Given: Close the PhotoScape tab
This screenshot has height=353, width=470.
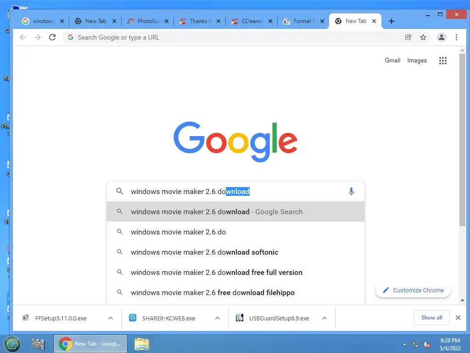Looking at the screenshot, I should tap(166, 21).
